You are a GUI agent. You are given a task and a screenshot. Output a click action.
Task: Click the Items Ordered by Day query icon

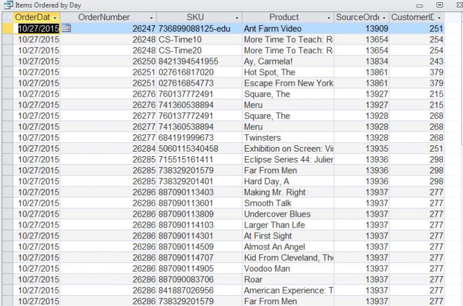click(x=8, y=5)
